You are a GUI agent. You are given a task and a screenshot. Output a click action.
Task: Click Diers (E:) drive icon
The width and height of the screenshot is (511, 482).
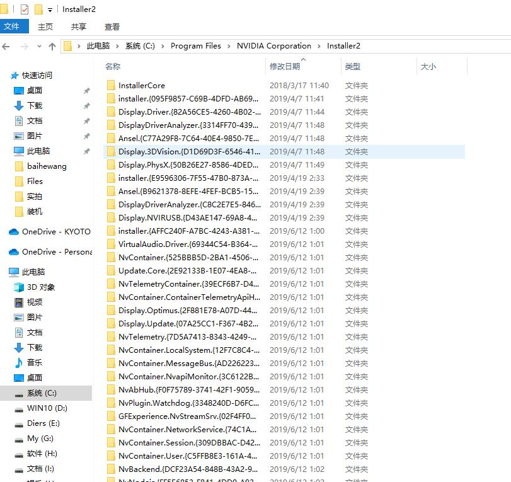(19, 423)
